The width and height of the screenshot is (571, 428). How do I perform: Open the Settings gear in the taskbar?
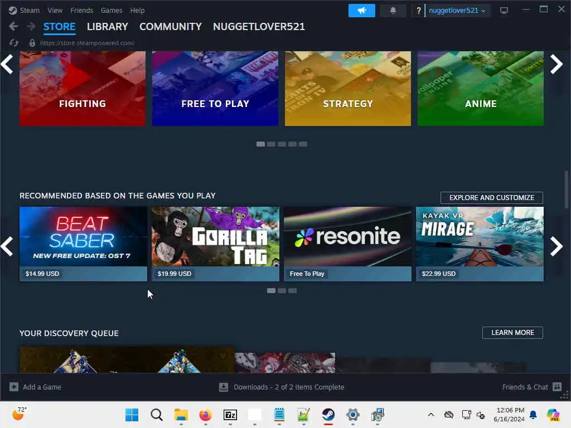click(x=353, y=415)
